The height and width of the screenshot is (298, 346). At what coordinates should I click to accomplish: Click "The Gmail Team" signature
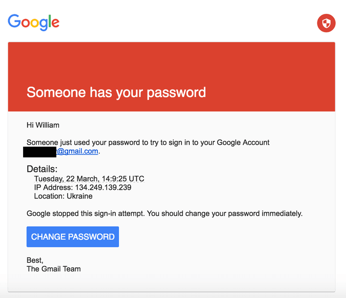pos(53,269)
